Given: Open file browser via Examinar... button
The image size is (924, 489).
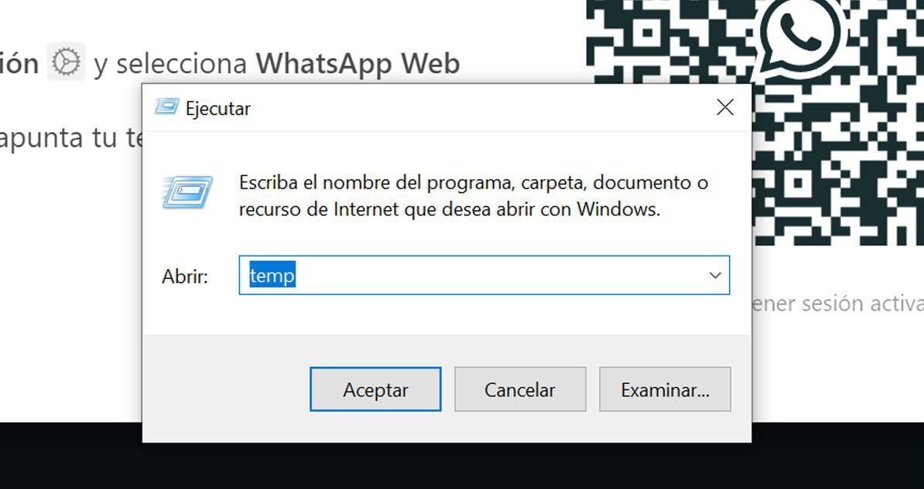Looking at the screenshot, I should (x=665, y=389).
